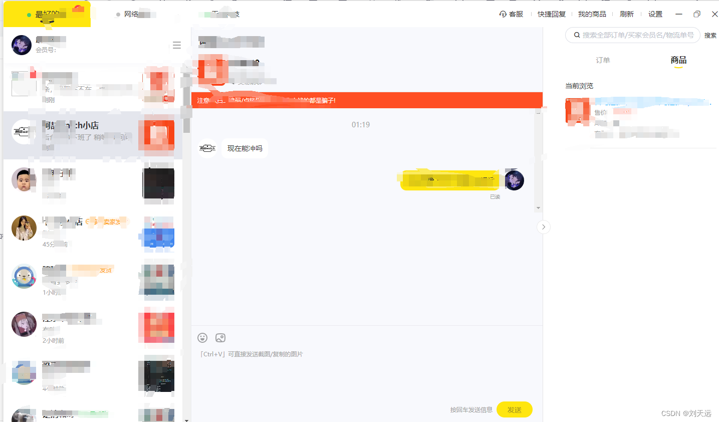Click the product thumbnail under 当前浏览

[x=577, y=111]
